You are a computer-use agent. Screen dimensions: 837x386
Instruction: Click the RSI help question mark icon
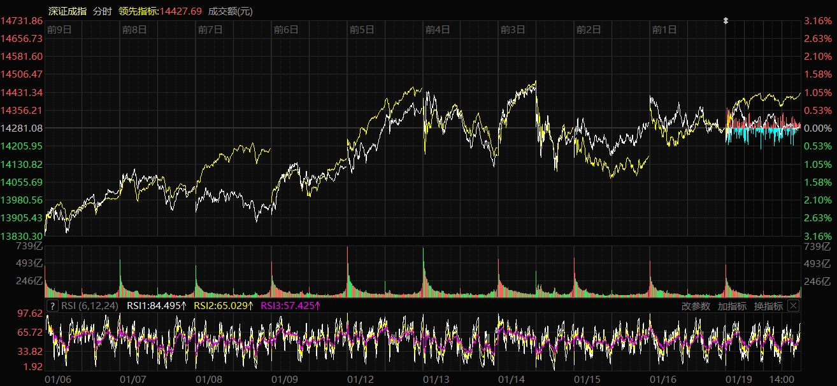[x=53, y=306]
